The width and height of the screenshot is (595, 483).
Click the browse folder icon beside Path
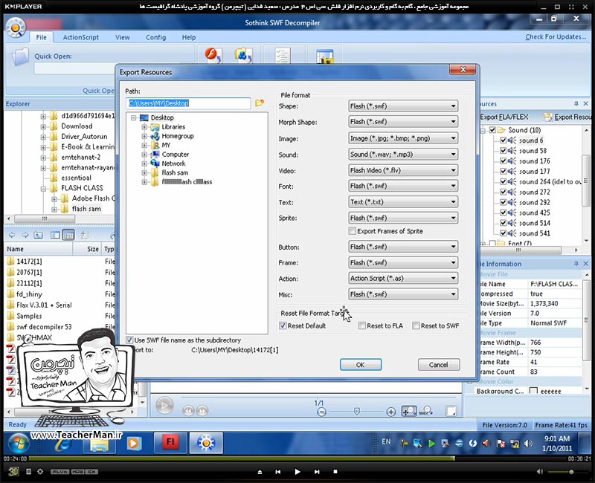(260, 103)
